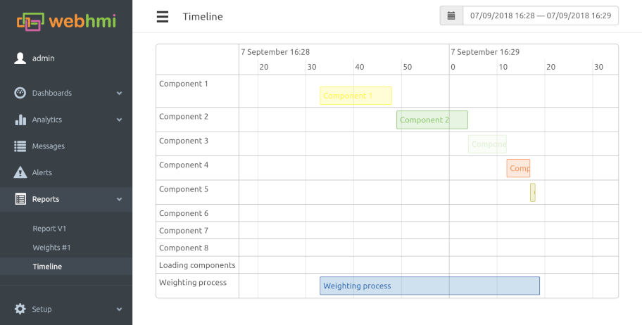The height and width of the screenshot is (325, 642).
Task: Expand the Setup menu chevron
Action: click(x=119, y=310)
